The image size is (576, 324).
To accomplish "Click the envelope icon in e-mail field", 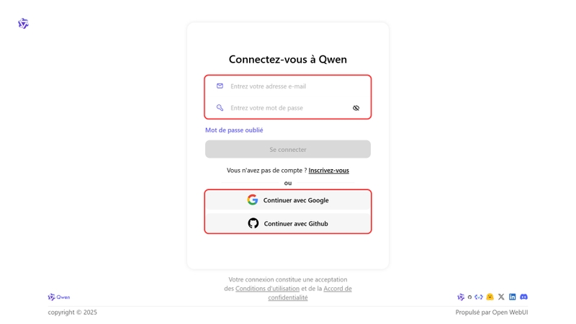I will [x=220, y=86].
